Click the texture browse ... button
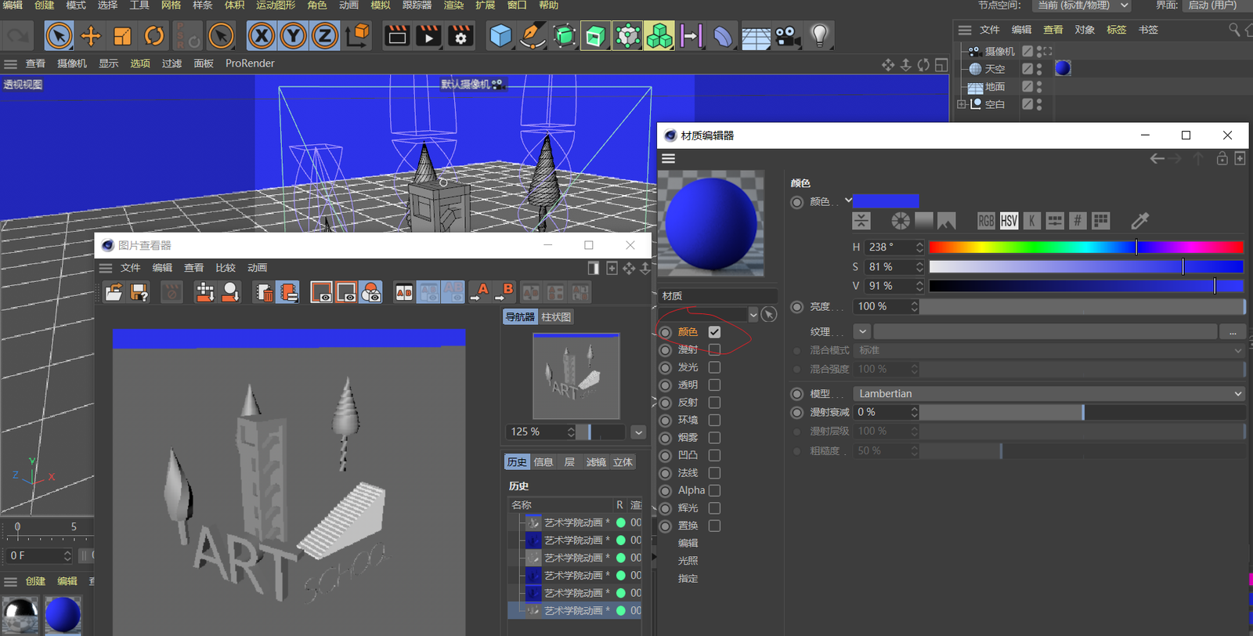The image size is (1253, 636). click(1232, 332)
